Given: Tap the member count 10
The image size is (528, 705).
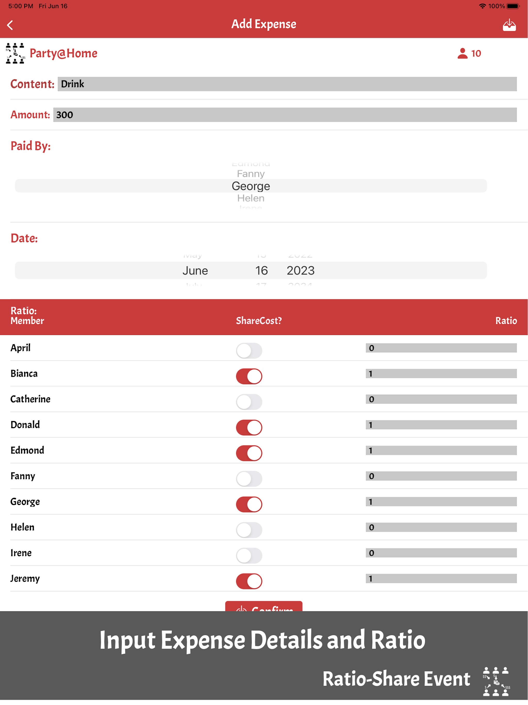Looking at the screenshot, I should point(476,53).
